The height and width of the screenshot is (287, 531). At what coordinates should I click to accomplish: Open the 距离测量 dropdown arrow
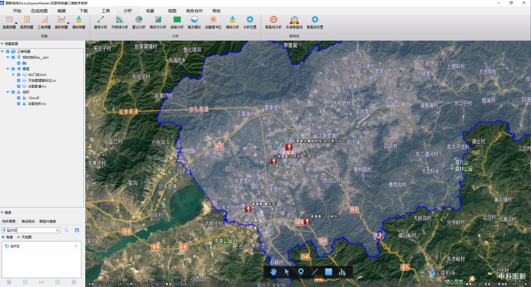click(x=16, y=23)
